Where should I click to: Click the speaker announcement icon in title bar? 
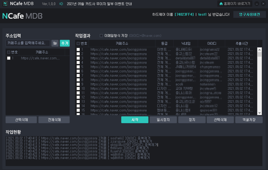[x=61, y=4]
